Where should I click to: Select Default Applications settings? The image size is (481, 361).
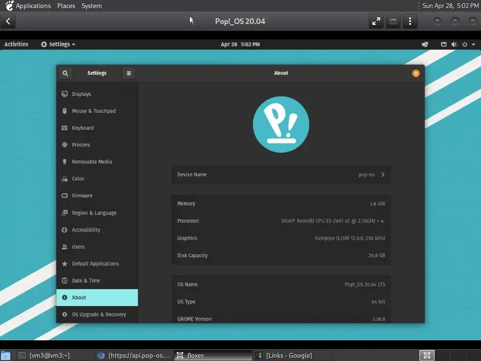(x=97, y=264)
